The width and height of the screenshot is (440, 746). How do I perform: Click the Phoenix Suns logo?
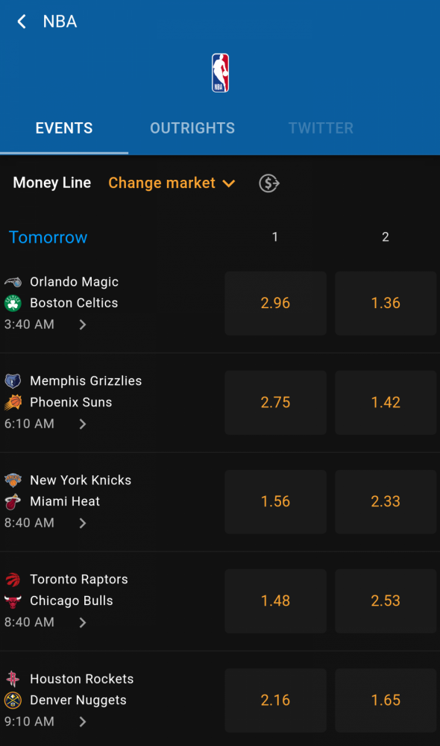click(x=13, y=403)
